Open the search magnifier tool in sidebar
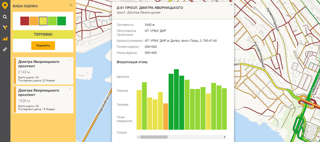 (5, 17)
